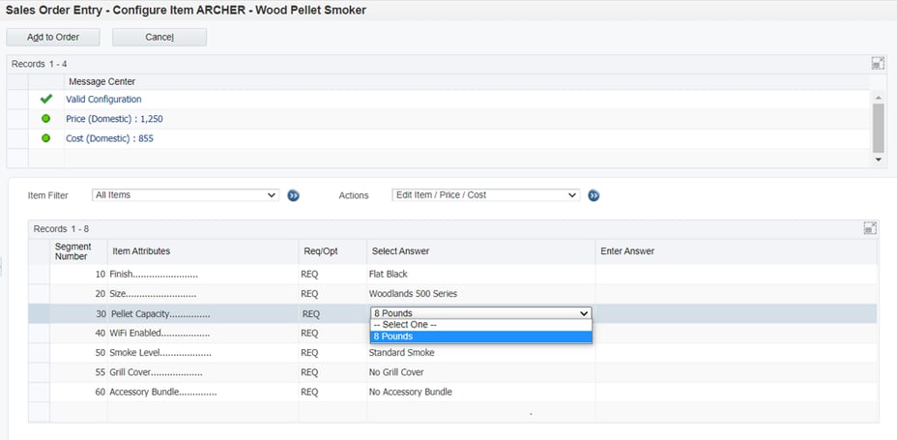The height and width of the screenshot is (440, 897).
Task: Click the Add to Order button
Action: click(x=53, y=37)
